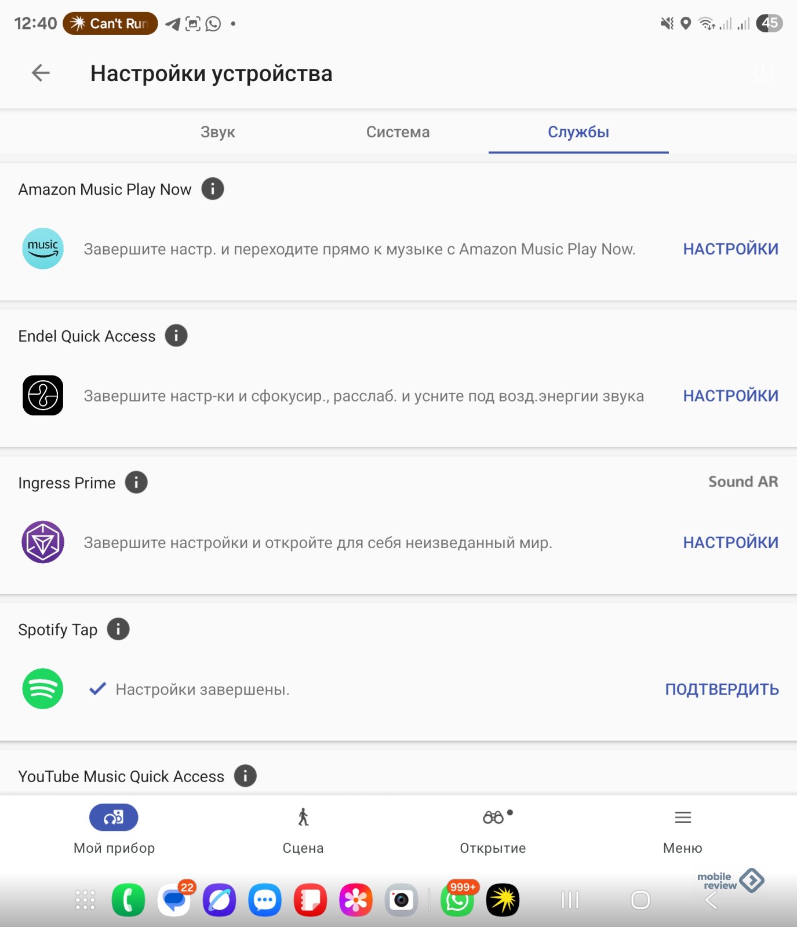Viewport: 797px width, 927px height.
Task: Tap the Ingress Prime app icon
Action: click(43, 542)
